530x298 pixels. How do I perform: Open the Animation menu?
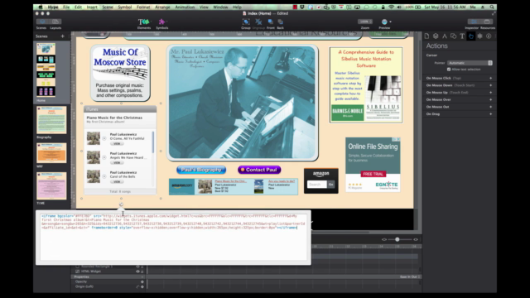[x=185, y=7]
